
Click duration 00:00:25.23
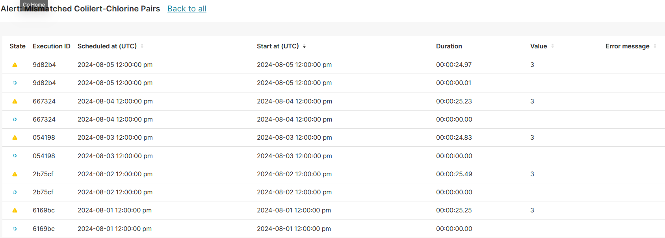point(454,101)
